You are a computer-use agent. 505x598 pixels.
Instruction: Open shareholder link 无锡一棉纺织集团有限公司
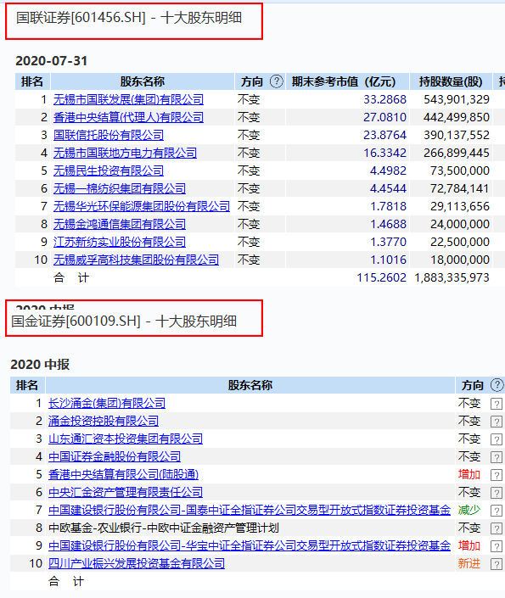pyautogui.click(x=120, y=188)
